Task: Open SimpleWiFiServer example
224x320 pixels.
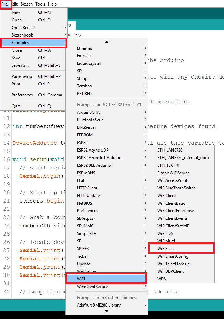Action: pyautogui.click(x=180, y=173)
